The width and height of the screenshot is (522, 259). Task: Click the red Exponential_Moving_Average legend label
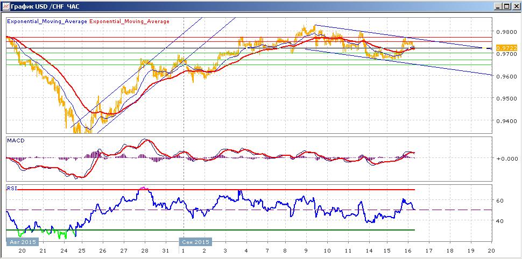click(x=129, y=21)
